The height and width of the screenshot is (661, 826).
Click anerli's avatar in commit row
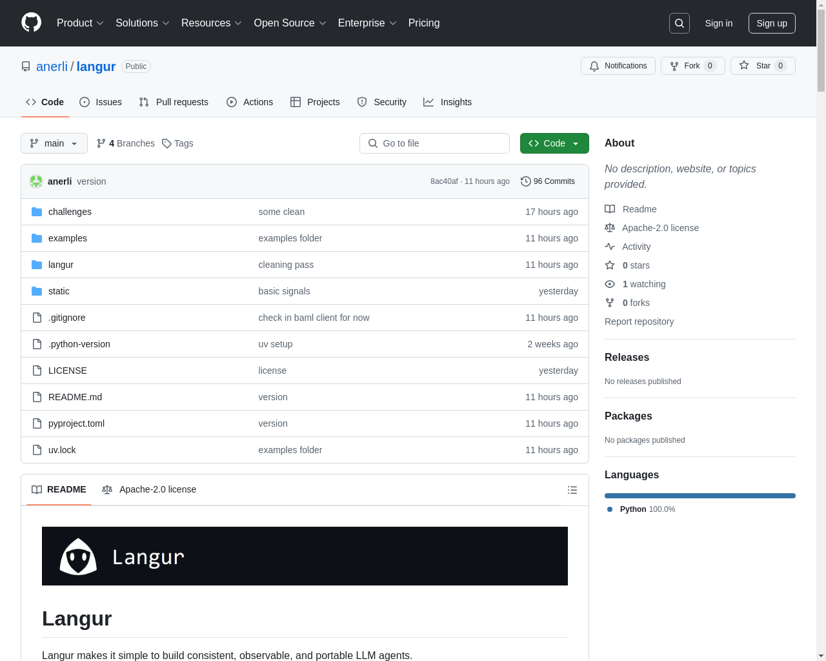pos(36,181)
